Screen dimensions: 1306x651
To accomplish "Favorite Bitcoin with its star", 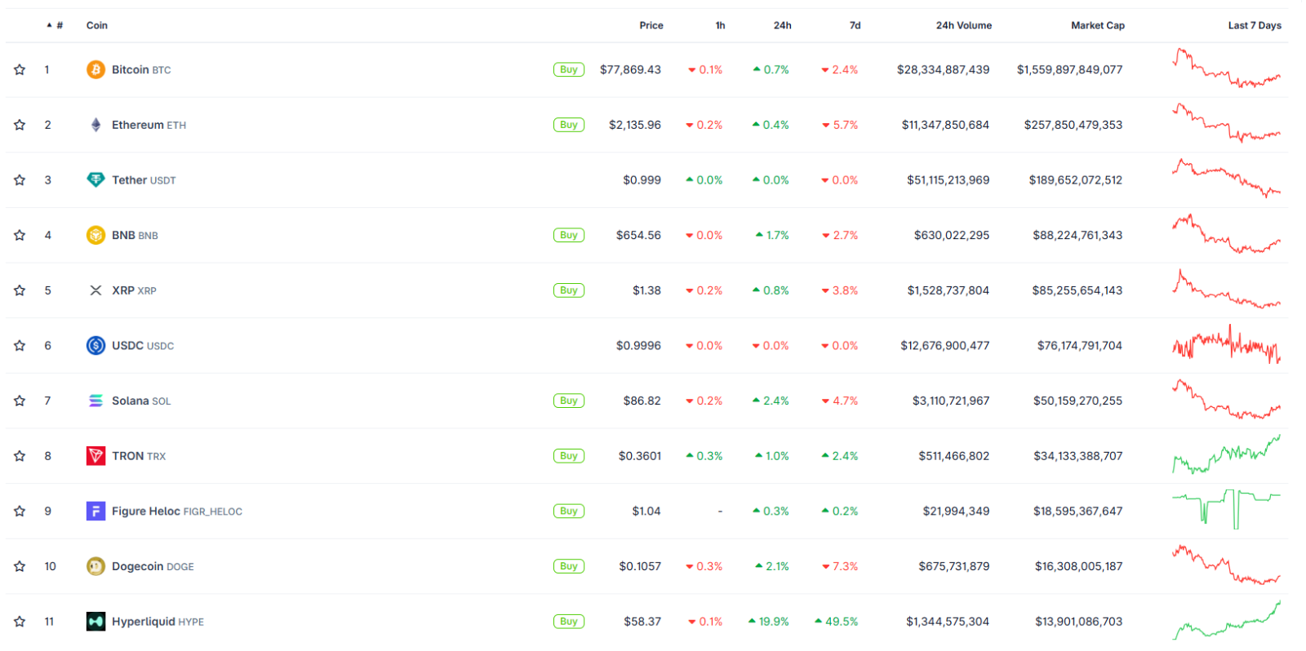I will click(20, 70).
